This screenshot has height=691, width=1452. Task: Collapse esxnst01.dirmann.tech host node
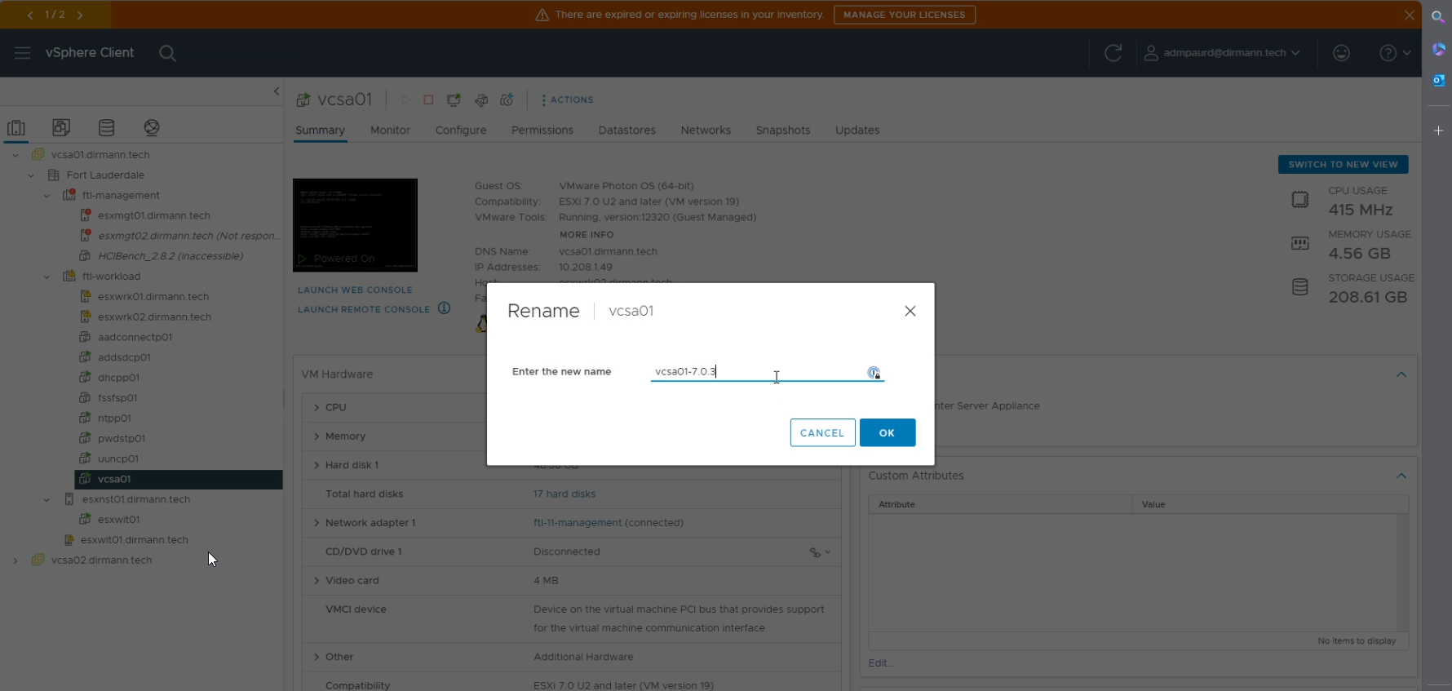[x=46, y=499]
